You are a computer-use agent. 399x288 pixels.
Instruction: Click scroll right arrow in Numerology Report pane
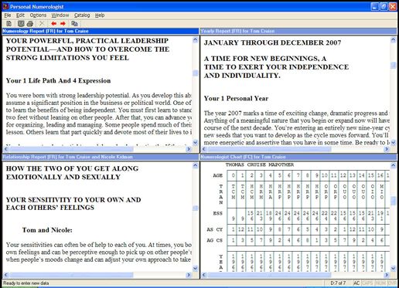[189, 149]
